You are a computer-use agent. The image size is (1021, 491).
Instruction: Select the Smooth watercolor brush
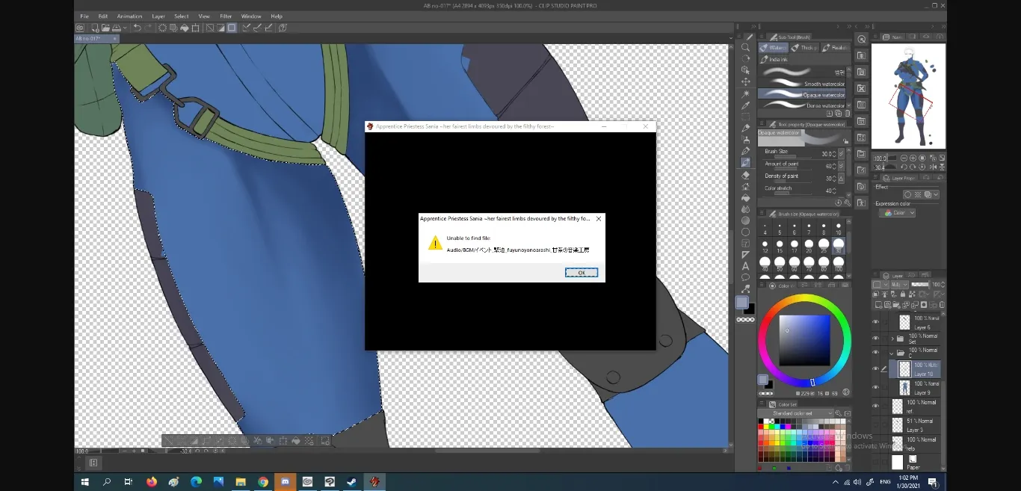[801, 83]
